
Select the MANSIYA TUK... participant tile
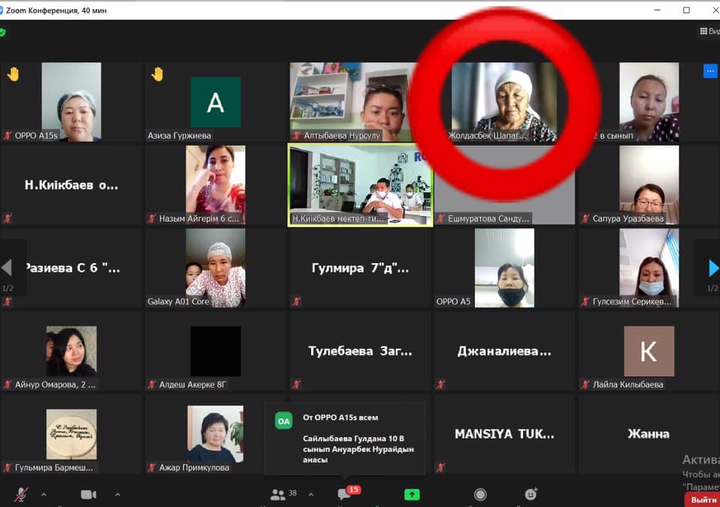504,434
